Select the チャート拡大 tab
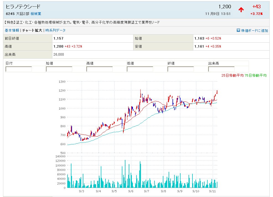 click(x=32, y=30)
